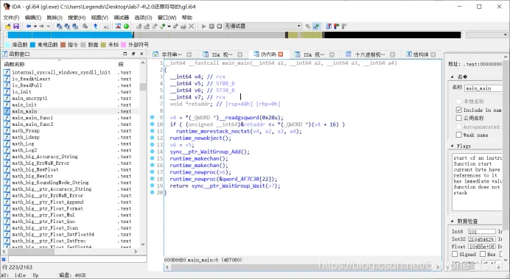
Task: Collapse the Flags section expander
Action: (x=453, y=146)
